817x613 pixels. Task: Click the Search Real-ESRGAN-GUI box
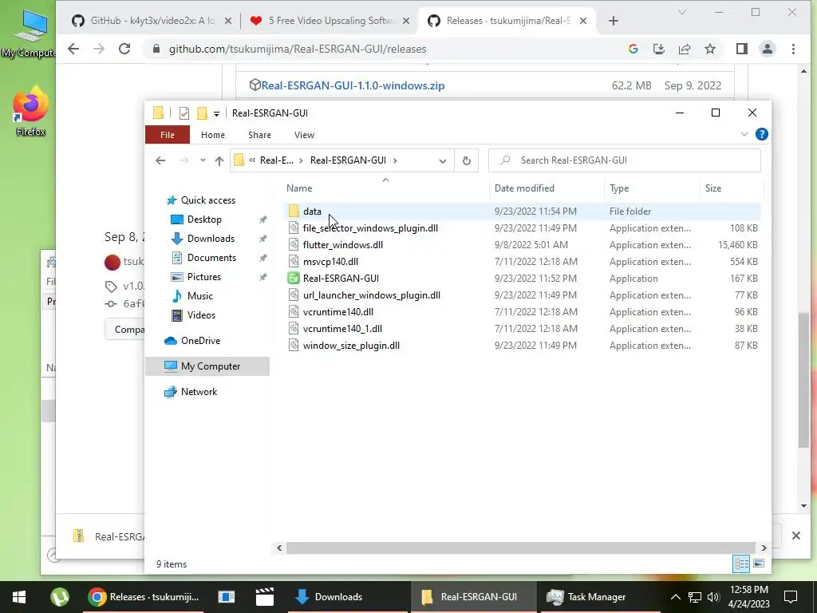click(624, 160)
